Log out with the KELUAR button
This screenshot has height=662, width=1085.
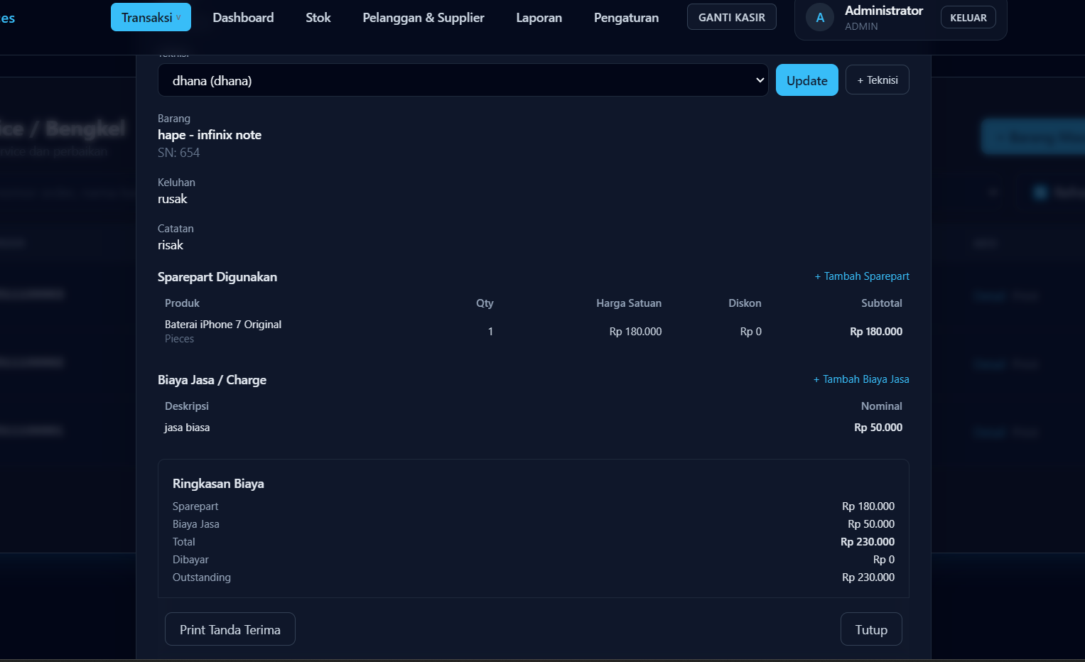click(x=968, y=18)
